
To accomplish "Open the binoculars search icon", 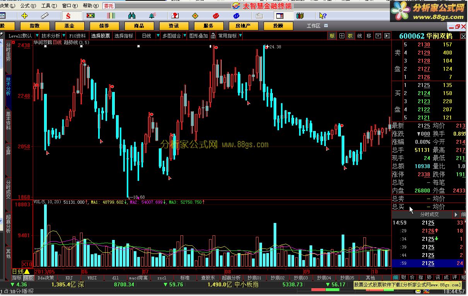I will pyautogui.click(x=132, y=16).
